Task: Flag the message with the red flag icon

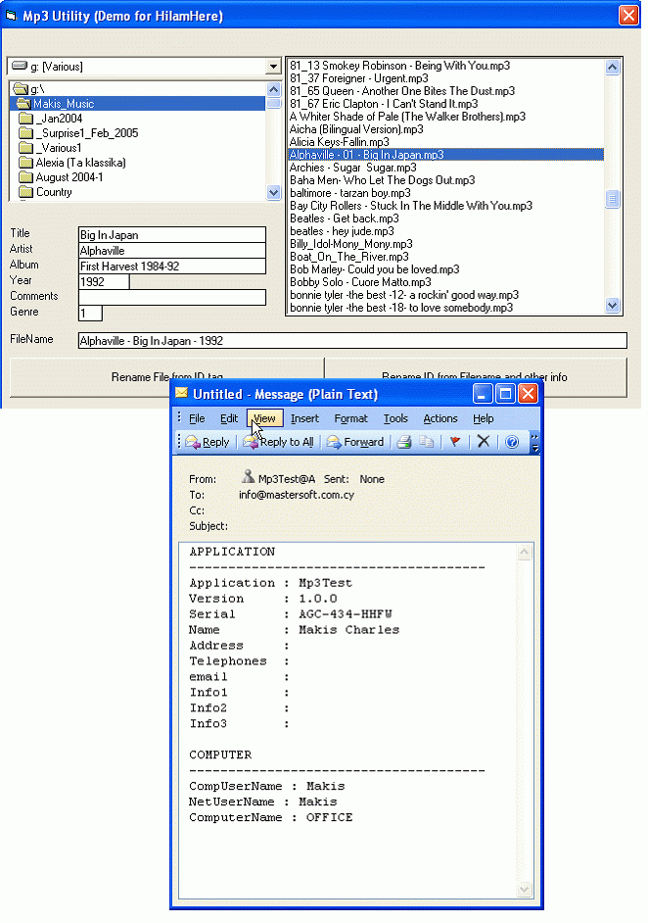Action: coord(455,442)
